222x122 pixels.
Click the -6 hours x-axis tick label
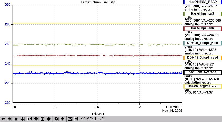click(55, 107)
